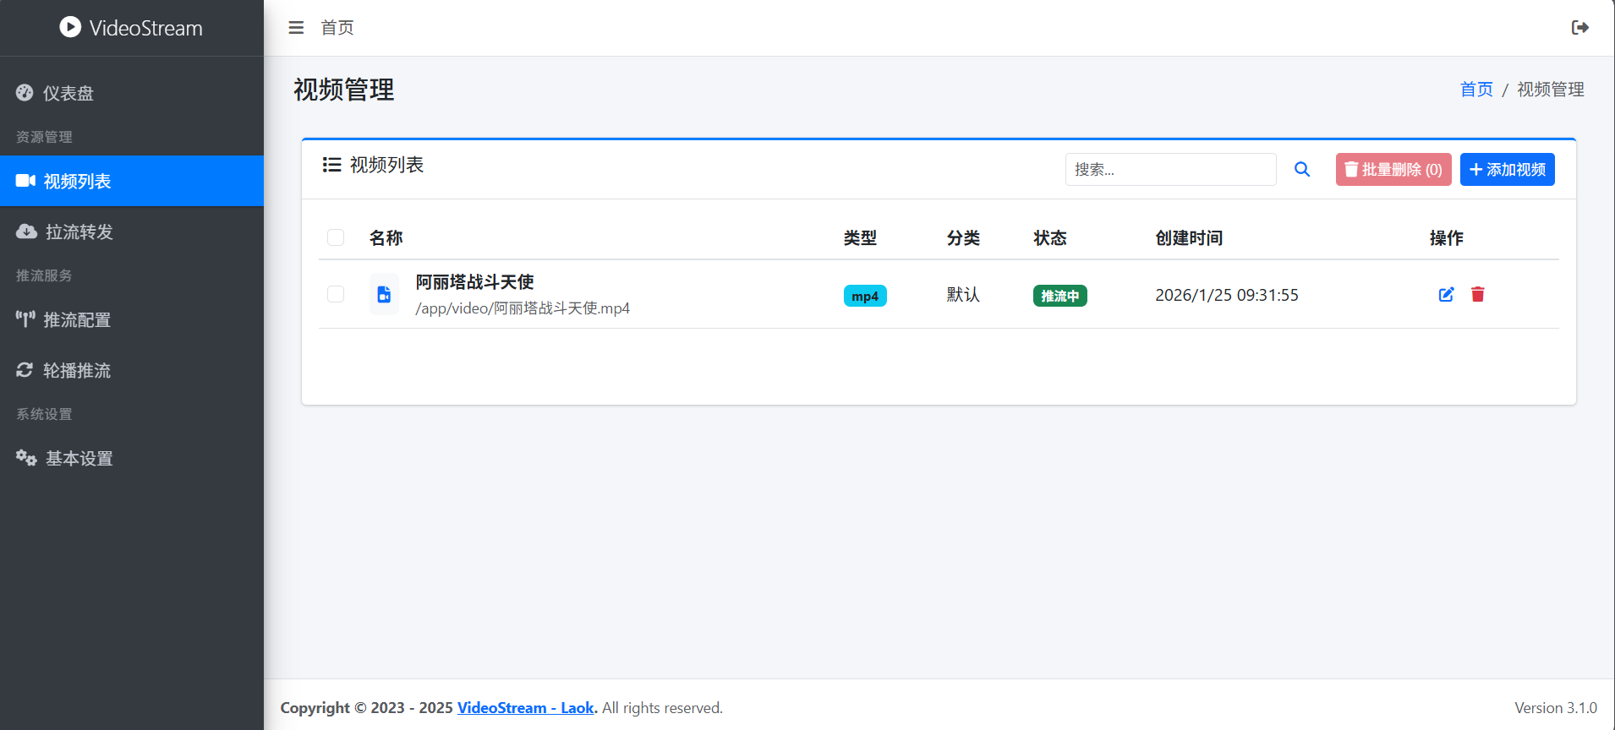Click the 名称 column header

click(386, 238)
